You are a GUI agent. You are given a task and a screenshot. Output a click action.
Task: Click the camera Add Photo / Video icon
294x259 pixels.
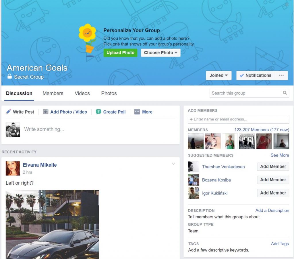pos(45,112)
